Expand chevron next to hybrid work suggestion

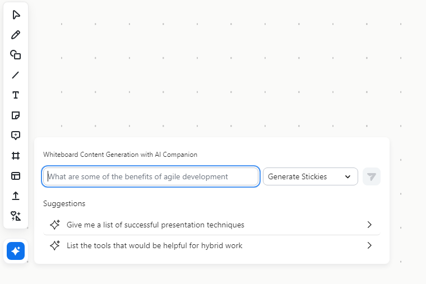pyautogui.click(x=369, y=245)
